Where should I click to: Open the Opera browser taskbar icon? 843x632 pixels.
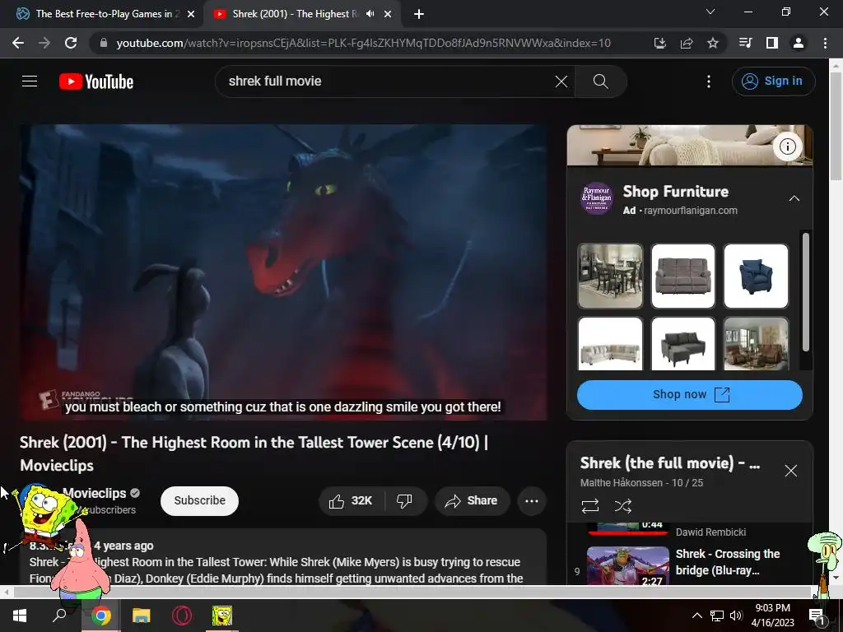tap(182, 616)
